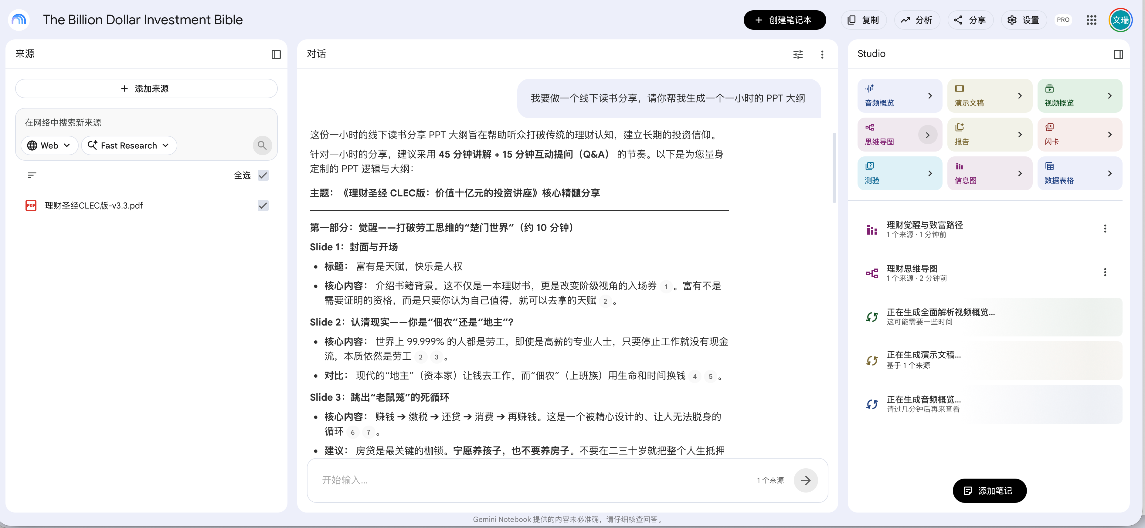Open 分析 analytics
This screenshot has width=1145, height=528.
[916, 20]
